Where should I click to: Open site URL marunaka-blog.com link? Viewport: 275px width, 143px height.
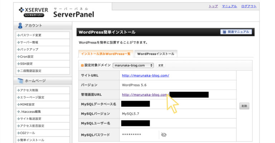145,75
